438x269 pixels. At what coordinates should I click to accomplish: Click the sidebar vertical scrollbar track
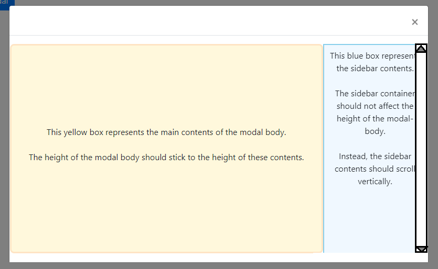(421, 149)
